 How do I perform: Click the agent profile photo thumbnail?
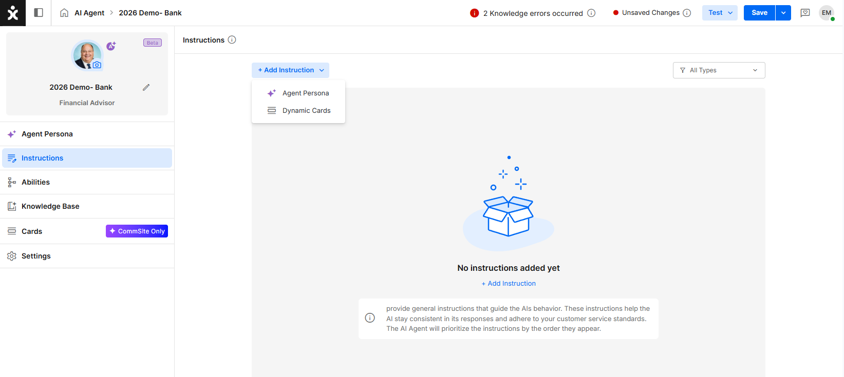tap(86, 55)
